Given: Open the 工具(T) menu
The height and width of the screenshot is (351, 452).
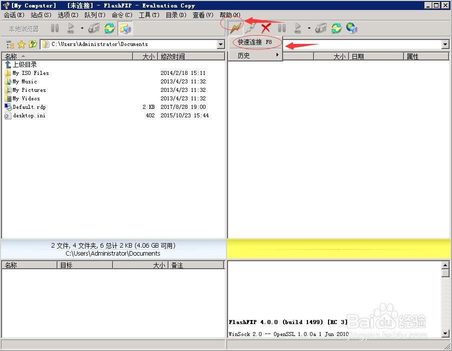Looking at the screenshot, I should (x=149, y=15).
